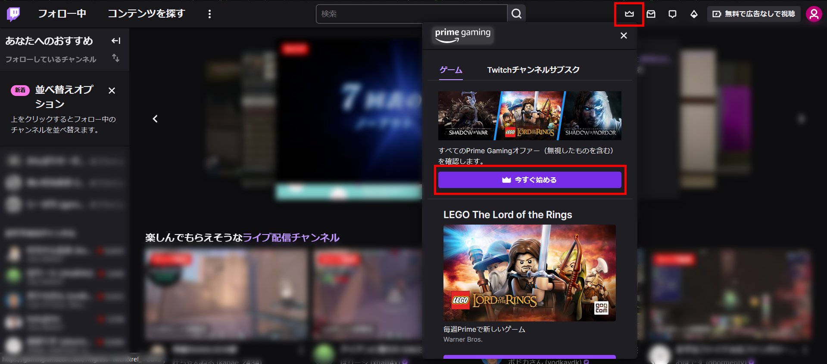Select the ゲーム tab in Prime panel
827x364 pixels.
coord(451,70)
